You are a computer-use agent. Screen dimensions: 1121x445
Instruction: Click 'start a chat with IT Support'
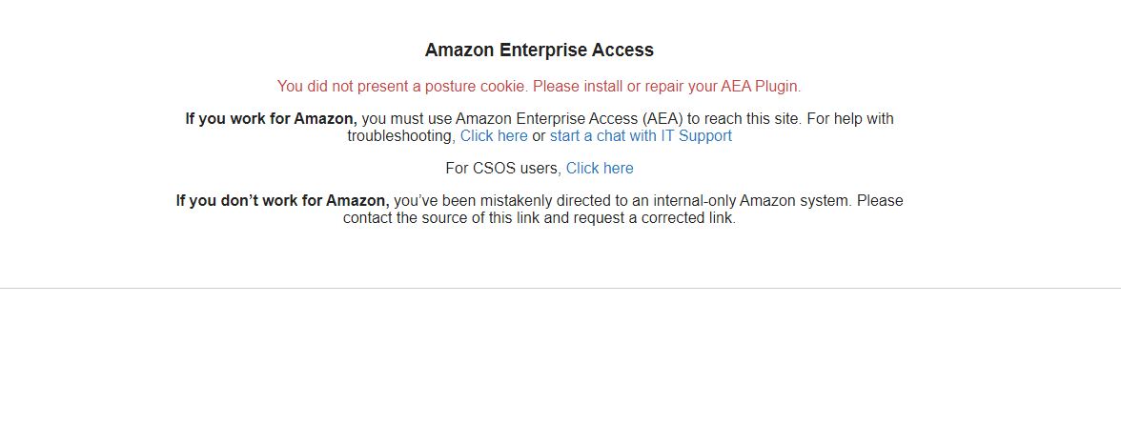[x=641, y=135]
